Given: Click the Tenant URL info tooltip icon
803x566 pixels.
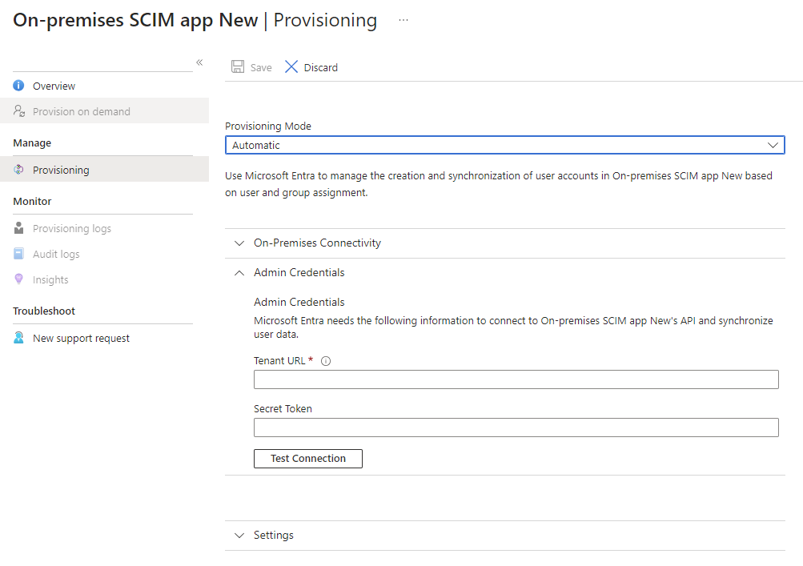Looking at the screenshot, I should click(x=326, y=361).
